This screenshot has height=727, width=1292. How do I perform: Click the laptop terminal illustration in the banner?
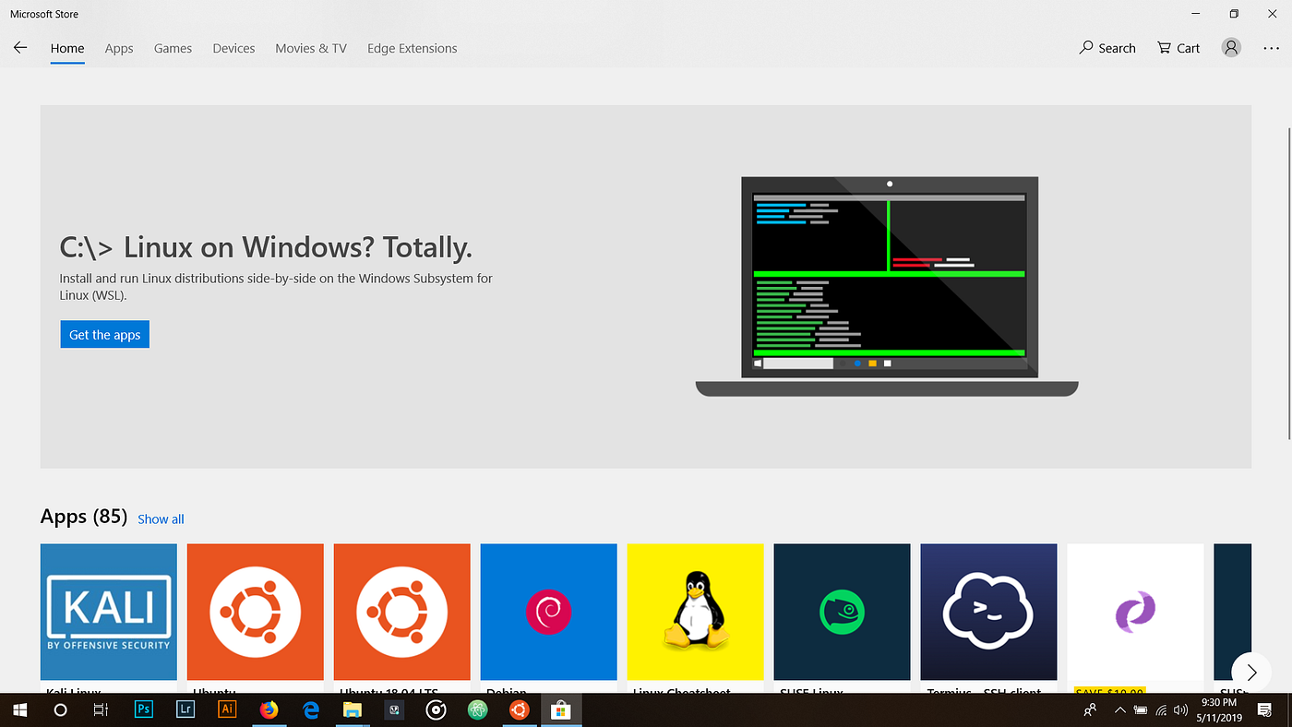[887, 286]
